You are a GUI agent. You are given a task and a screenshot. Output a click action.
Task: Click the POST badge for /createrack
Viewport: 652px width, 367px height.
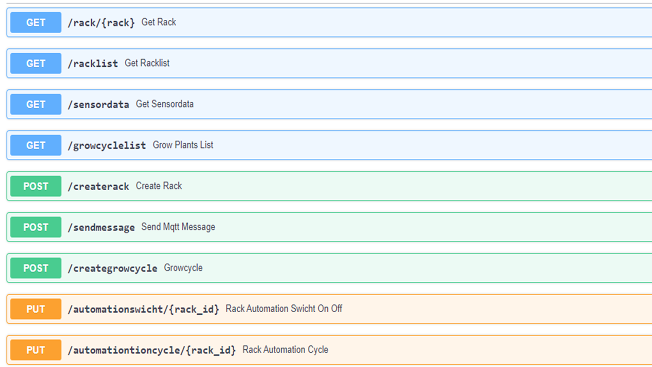click(36, 186)
